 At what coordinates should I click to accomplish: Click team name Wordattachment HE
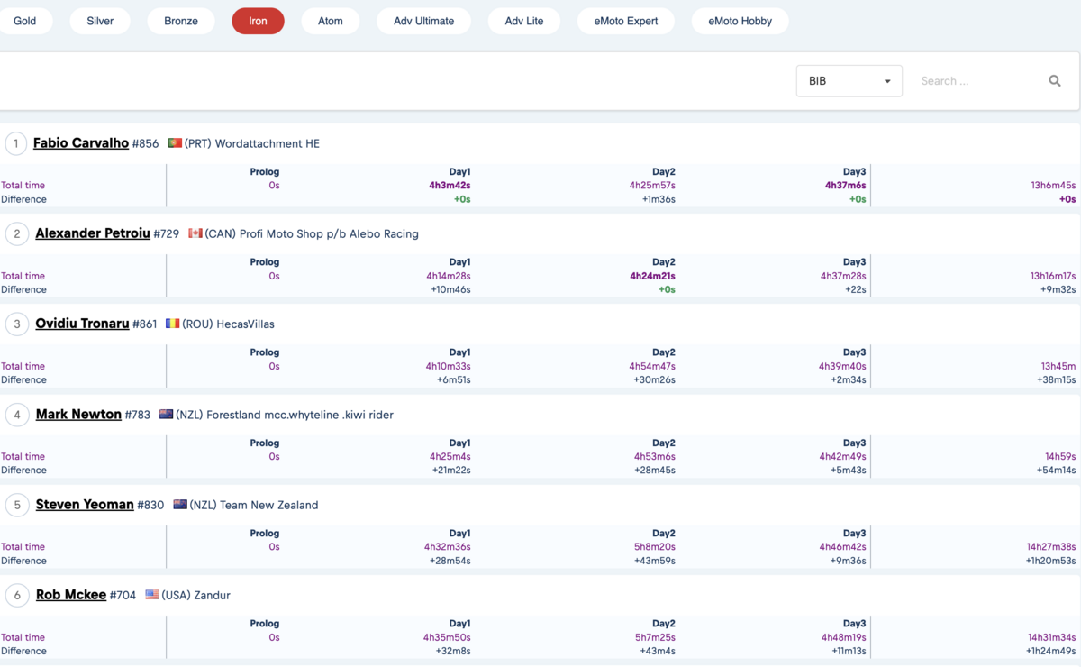click(x=268, y=144)
